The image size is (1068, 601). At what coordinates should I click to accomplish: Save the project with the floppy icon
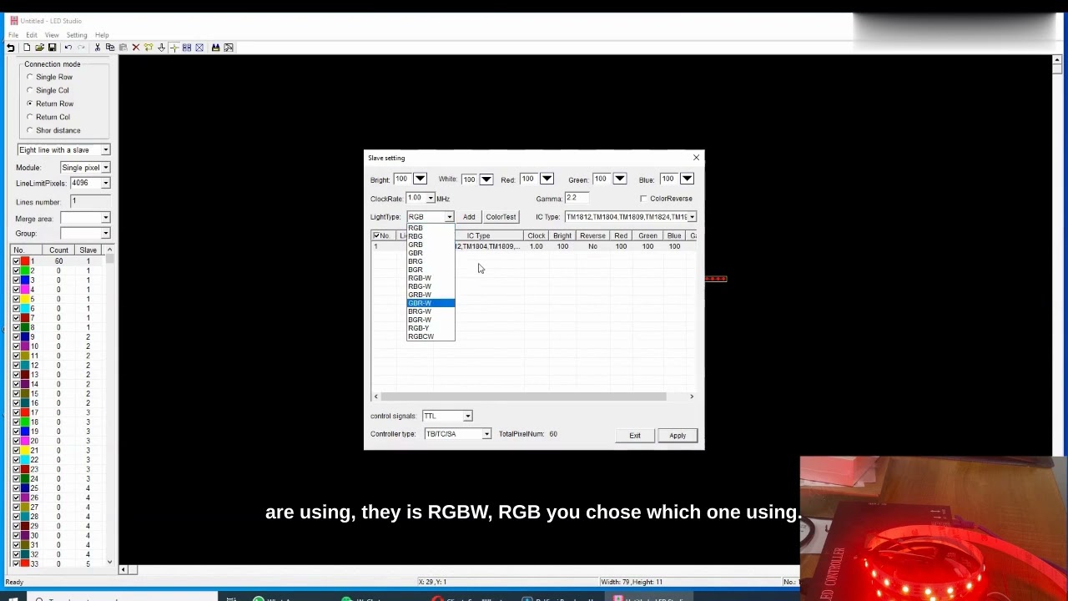(52, 48)
